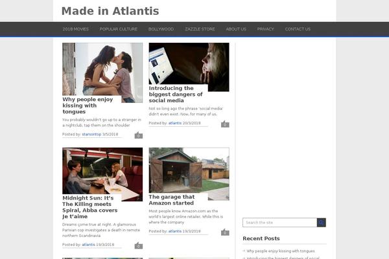Click the excerpt 'Not so long ago the phrase'
This screenshot has width=389, height=259.
coord(186,111)
